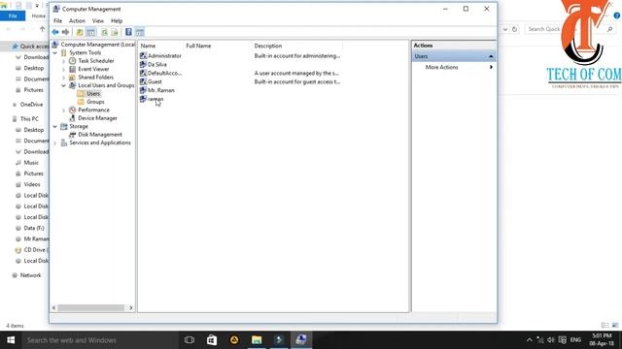The image size is (622, 349).
Task: Expand the Performance tree node
Action: (63, 110)
